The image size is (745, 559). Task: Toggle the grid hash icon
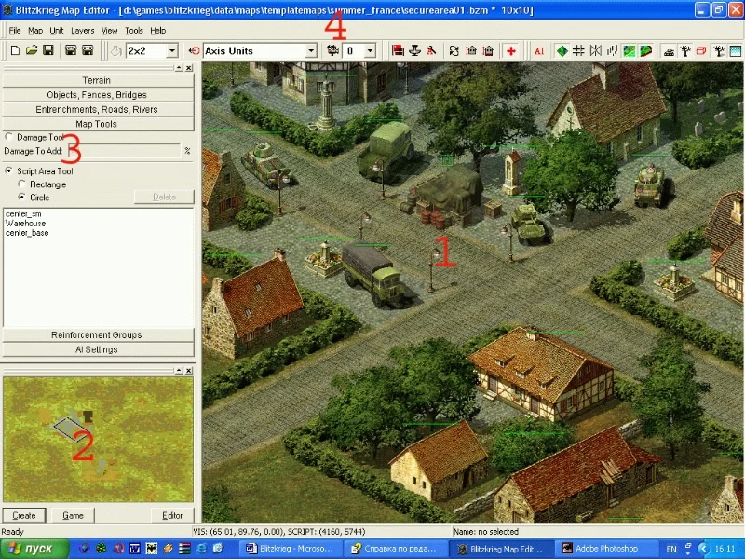tap(578, 50)
